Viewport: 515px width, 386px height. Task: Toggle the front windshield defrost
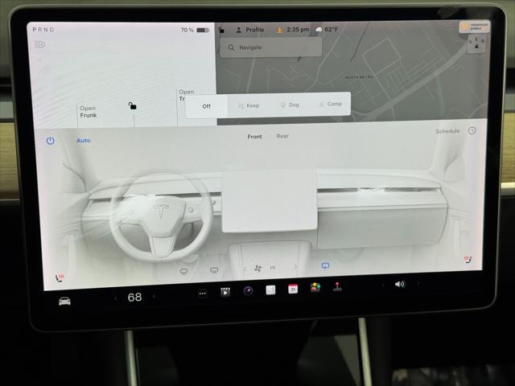[x=183, y=272]
